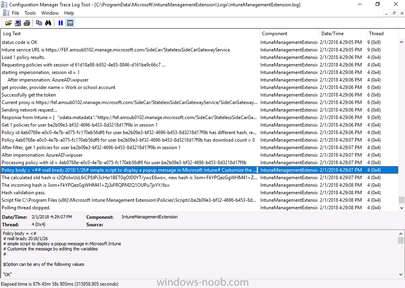Select the 'The calculated old hash is' row
This screenshot has width=405, height=288.
(199, 178)
